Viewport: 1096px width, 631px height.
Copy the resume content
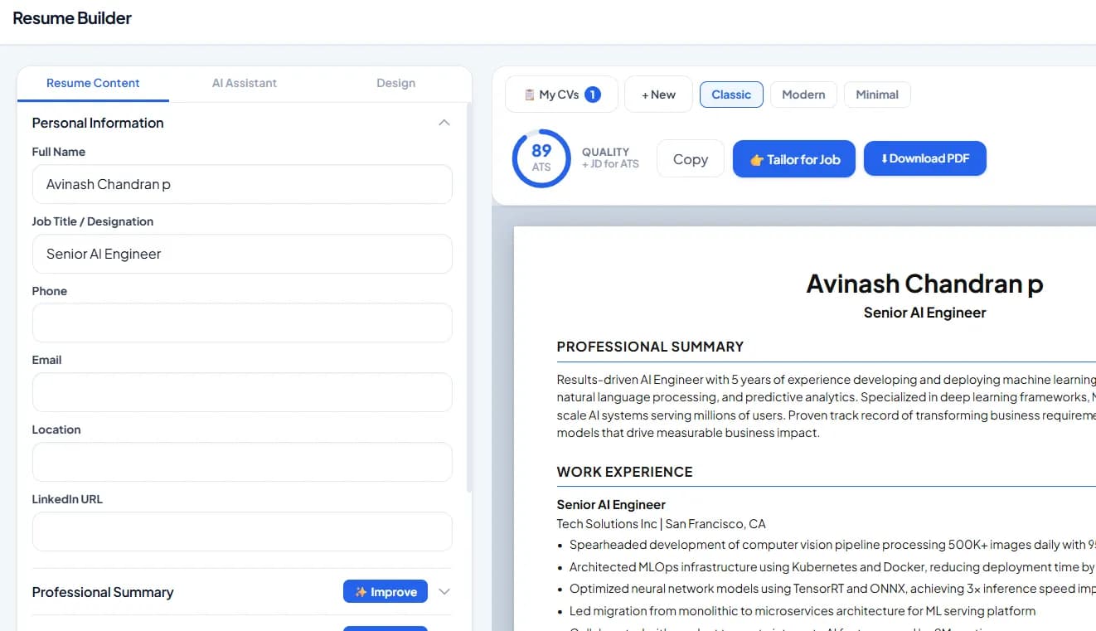point(690,158)
